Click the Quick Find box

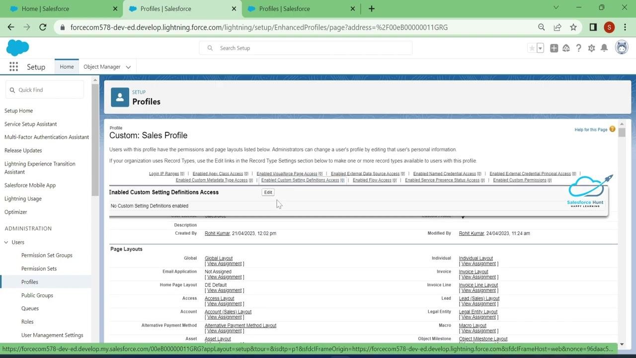(45, 90)
